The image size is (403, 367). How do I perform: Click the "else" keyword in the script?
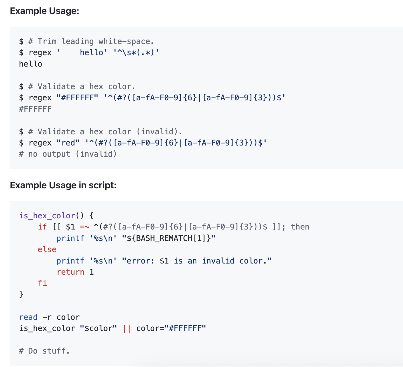pyautogui.click(x=47, y=250)
